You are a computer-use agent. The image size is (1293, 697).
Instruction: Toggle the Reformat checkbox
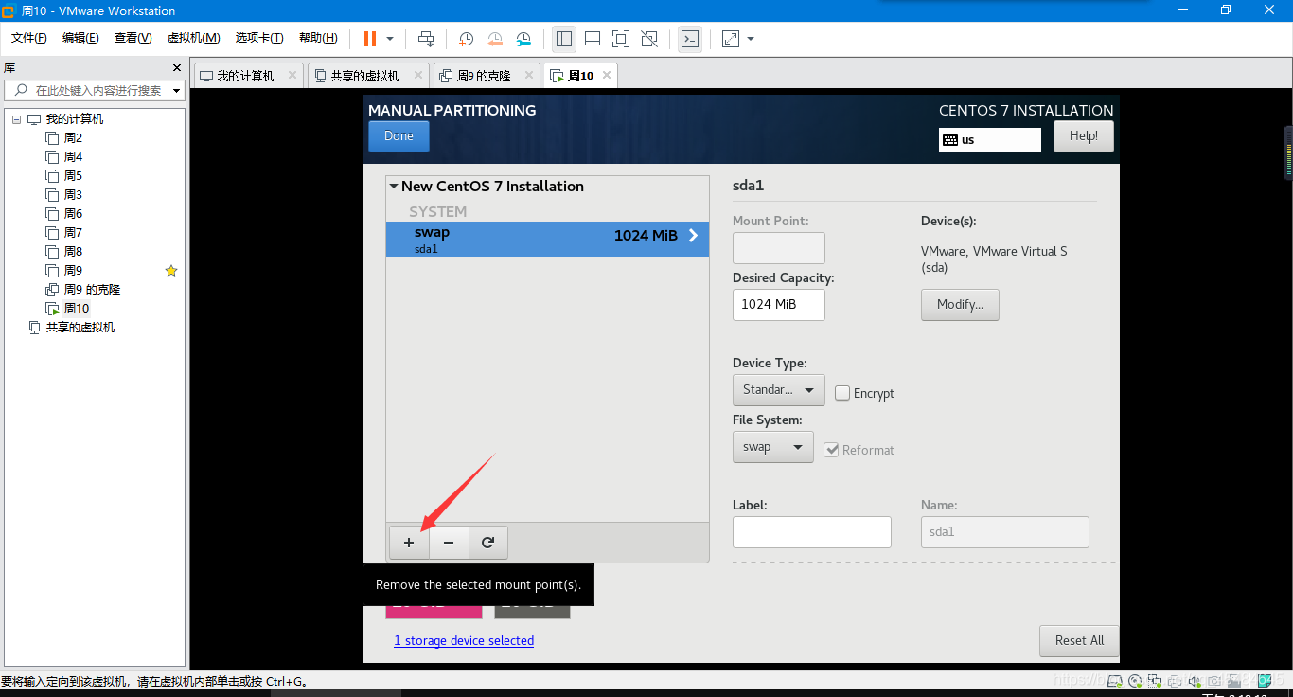pos(831,450)
